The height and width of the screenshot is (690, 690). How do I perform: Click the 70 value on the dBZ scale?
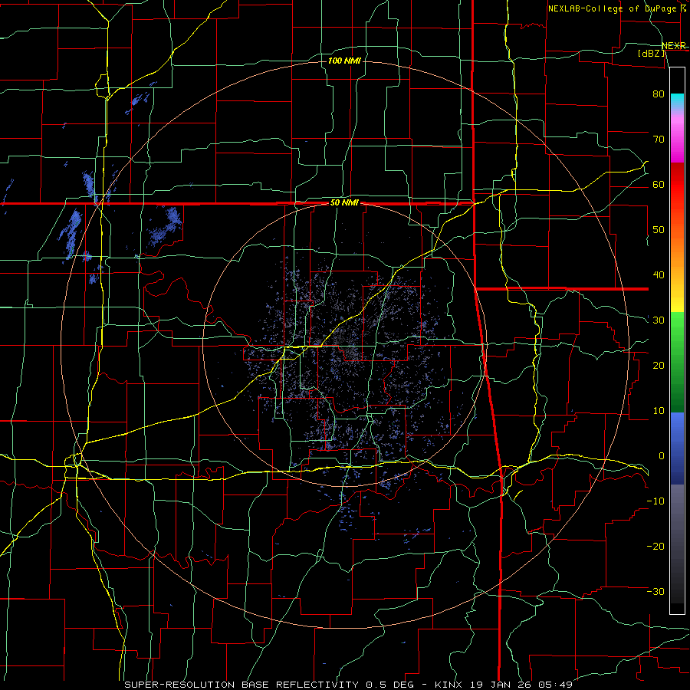[x=659, y=140]
